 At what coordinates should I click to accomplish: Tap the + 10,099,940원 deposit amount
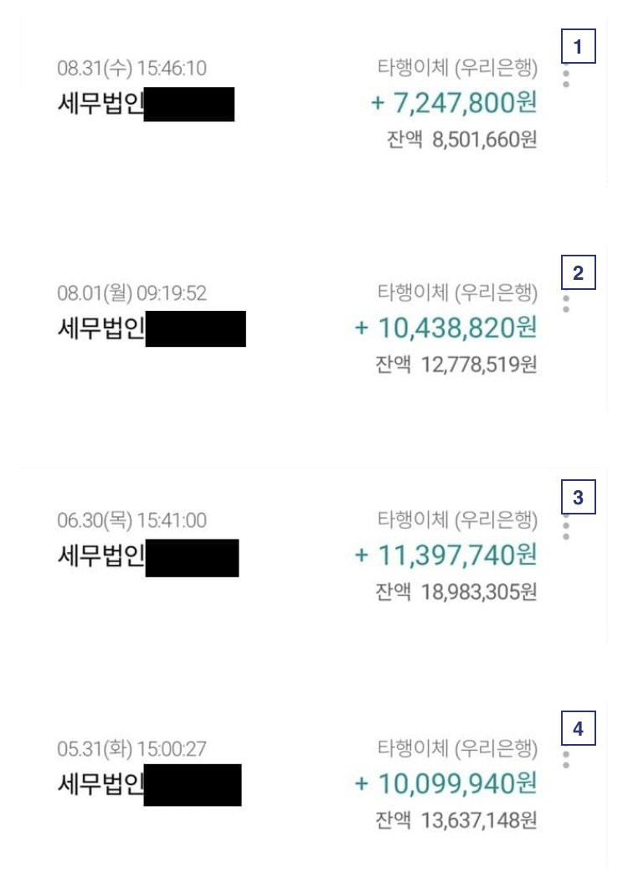click(445, 784)
